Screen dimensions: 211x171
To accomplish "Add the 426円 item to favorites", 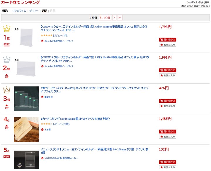I will [x=168, y=106].
